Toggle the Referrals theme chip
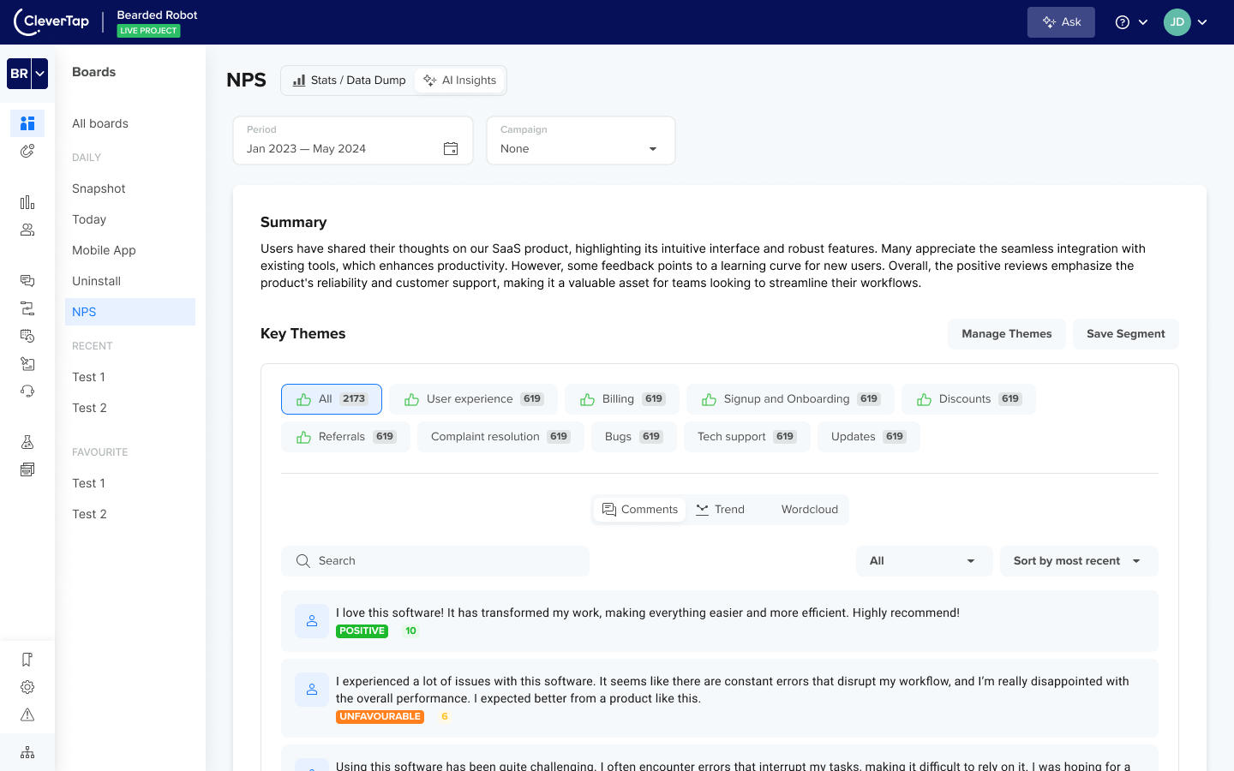 coord(345,437)
